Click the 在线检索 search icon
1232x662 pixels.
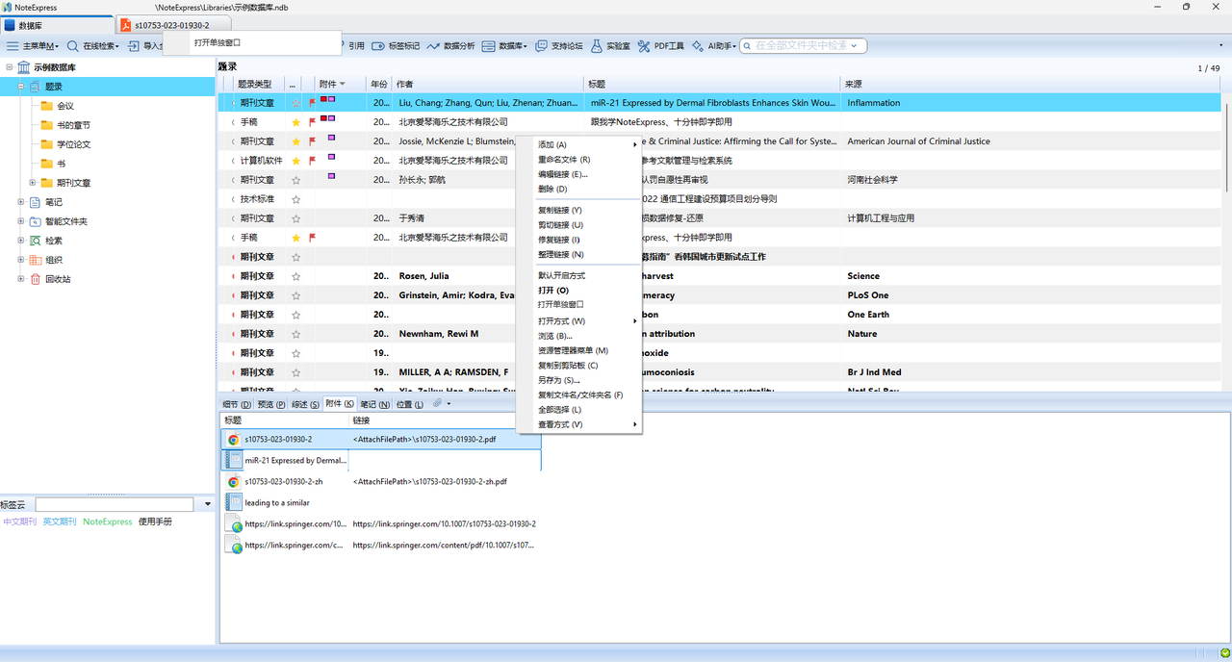point(73,46)
